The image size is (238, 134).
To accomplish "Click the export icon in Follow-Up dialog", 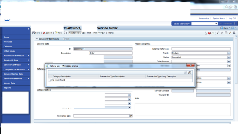I will (185, 72).
